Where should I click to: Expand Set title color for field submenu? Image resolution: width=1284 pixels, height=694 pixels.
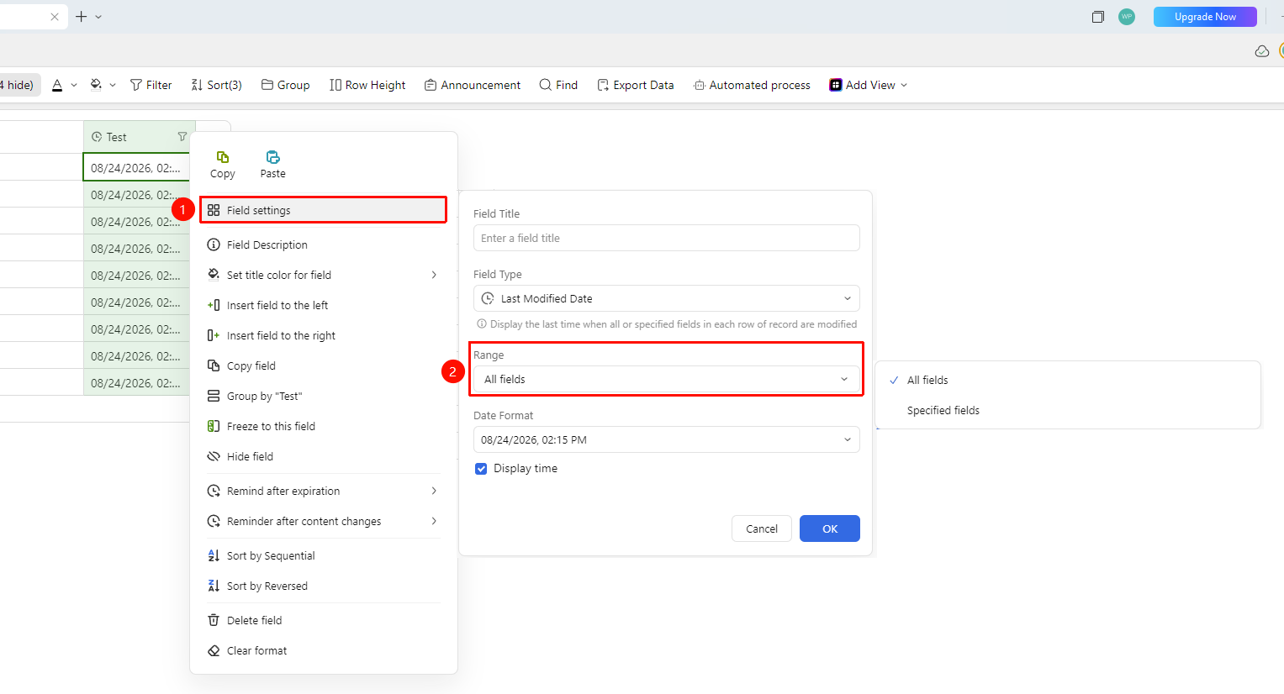click(x=324, y=275)
